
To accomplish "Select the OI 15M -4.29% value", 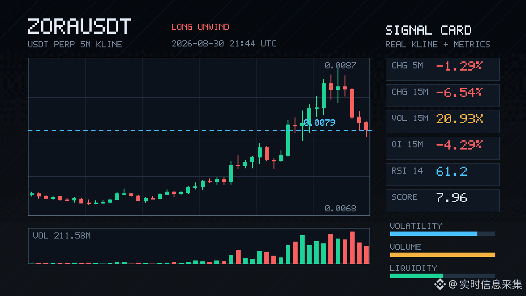I will 459,144.
